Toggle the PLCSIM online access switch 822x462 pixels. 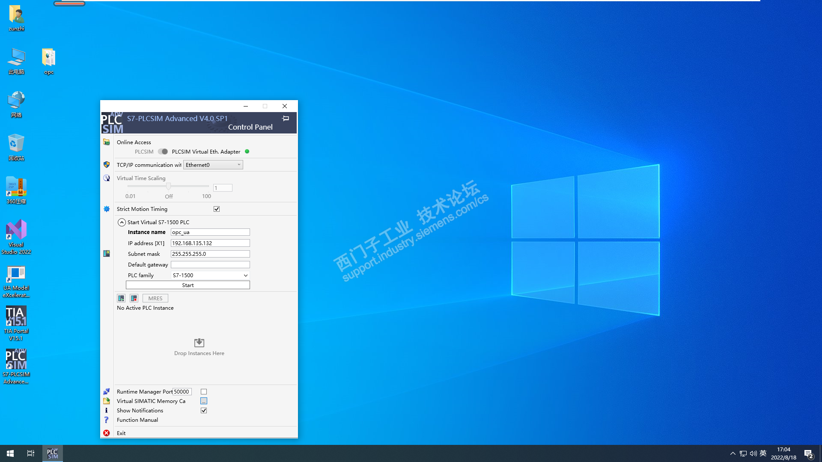[x=163, y=151]
